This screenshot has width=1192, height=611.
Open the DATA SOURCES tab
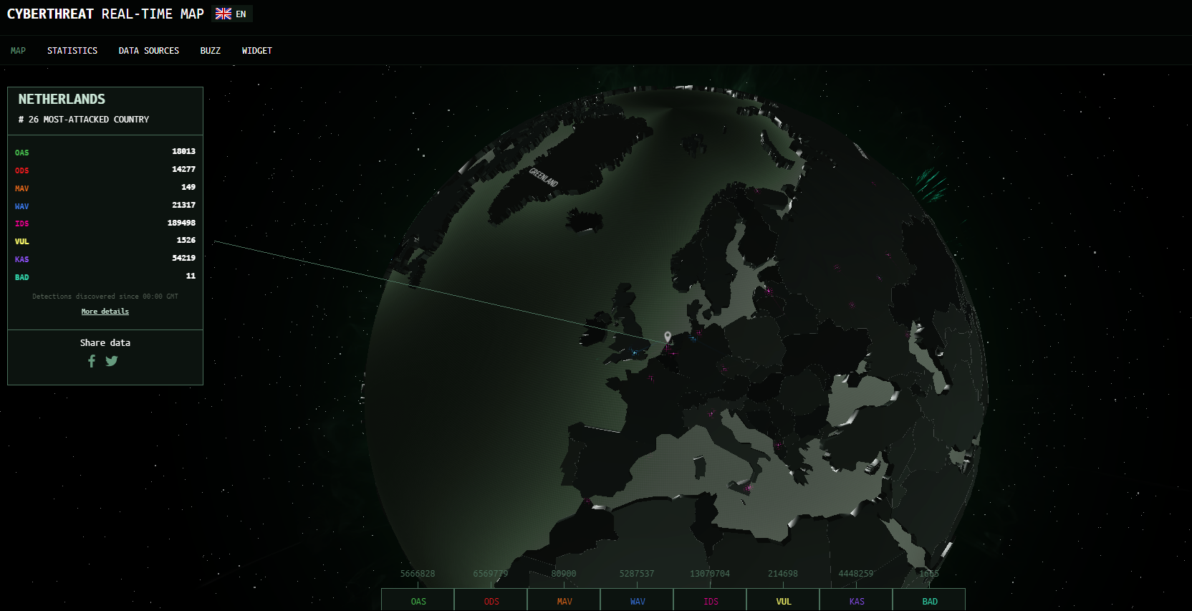coord(149,51)
